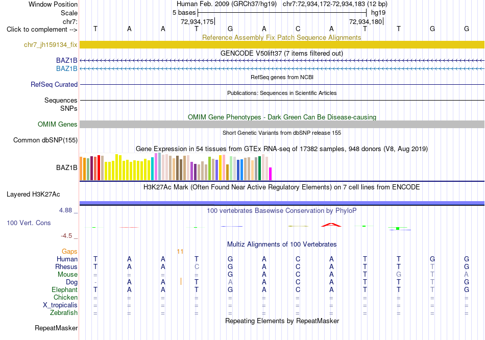The height and width of the screenshot is (340, 485).
Task: Open the light blue BAZ1B GENCODE label
Action: coord(66,68)
